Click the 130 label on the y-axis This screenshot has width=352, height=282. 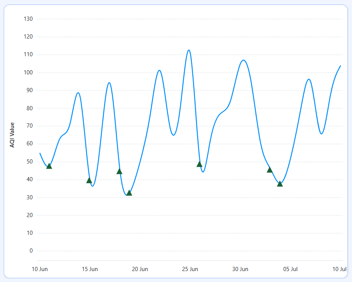tap(29, 18)
